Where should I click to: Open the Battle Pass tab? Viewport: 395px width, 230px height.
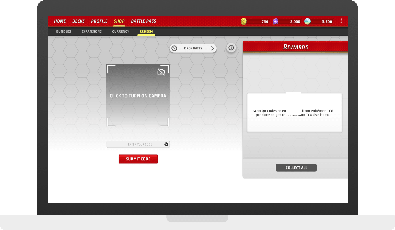[143, 21]
